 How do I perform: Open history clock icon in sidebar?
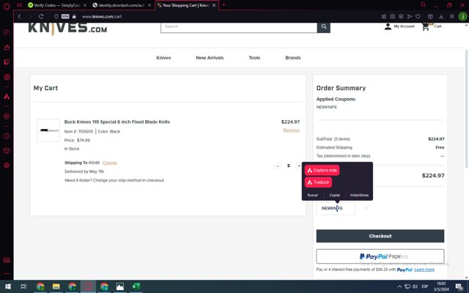tap(7, 136)
